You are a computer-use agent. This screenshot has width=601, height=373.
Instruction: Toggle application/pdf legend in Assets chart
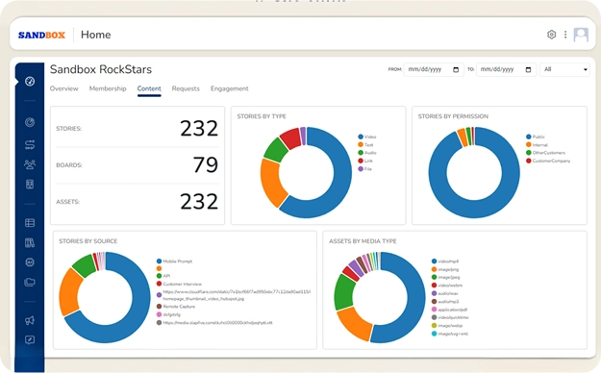pos(449,310)
